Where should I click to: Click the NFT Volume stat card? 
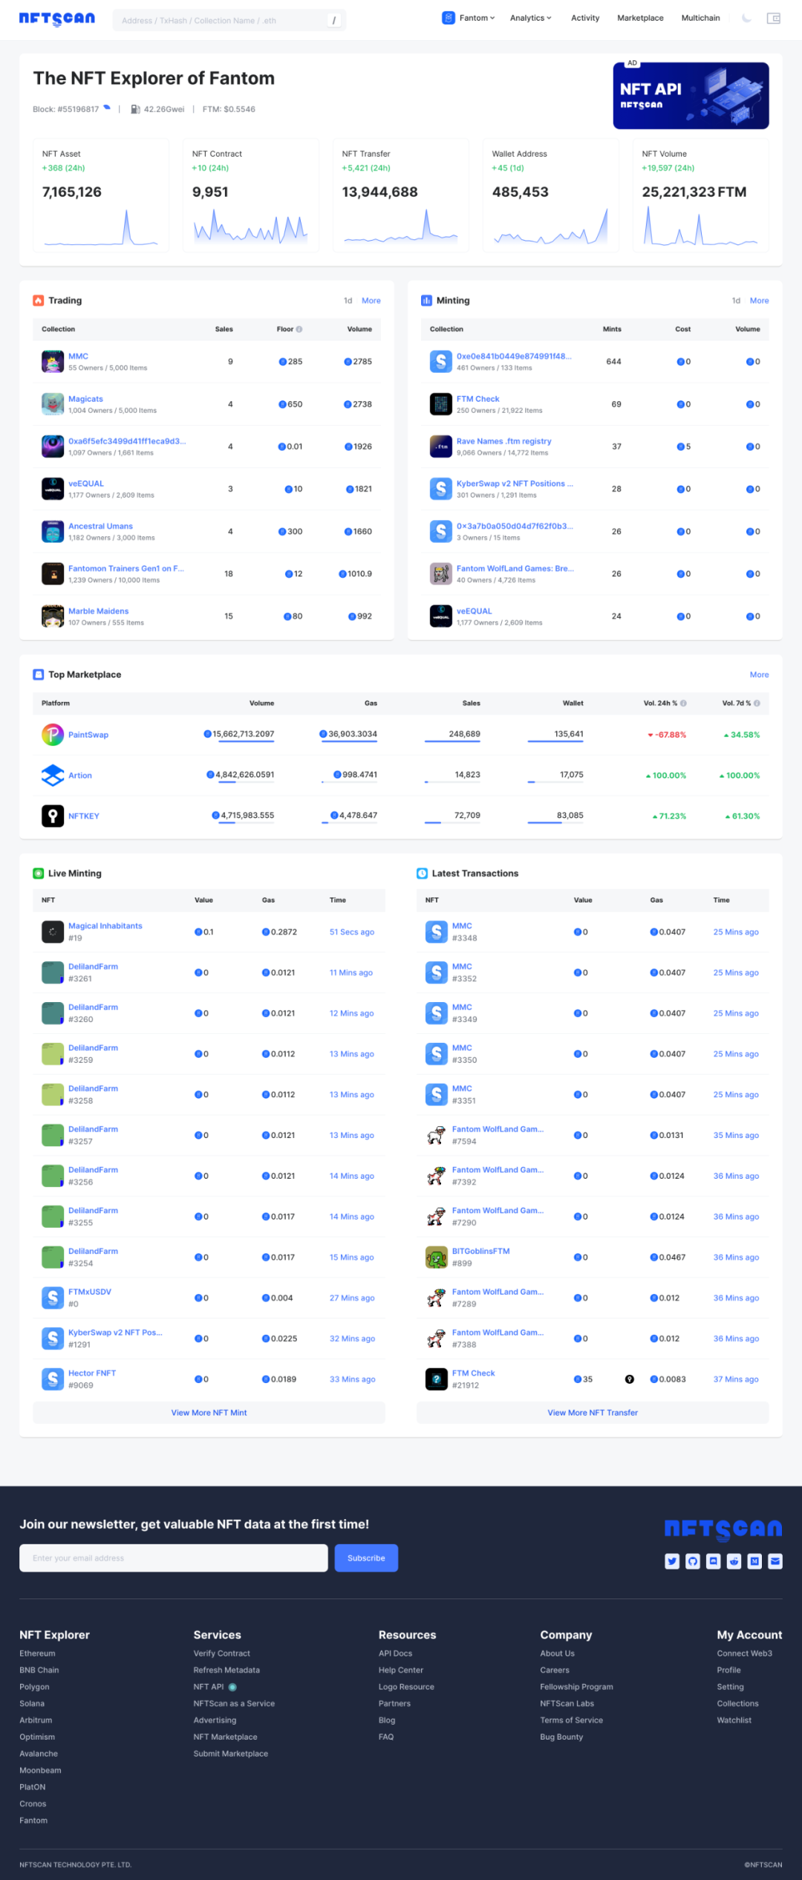click(701, 195)
